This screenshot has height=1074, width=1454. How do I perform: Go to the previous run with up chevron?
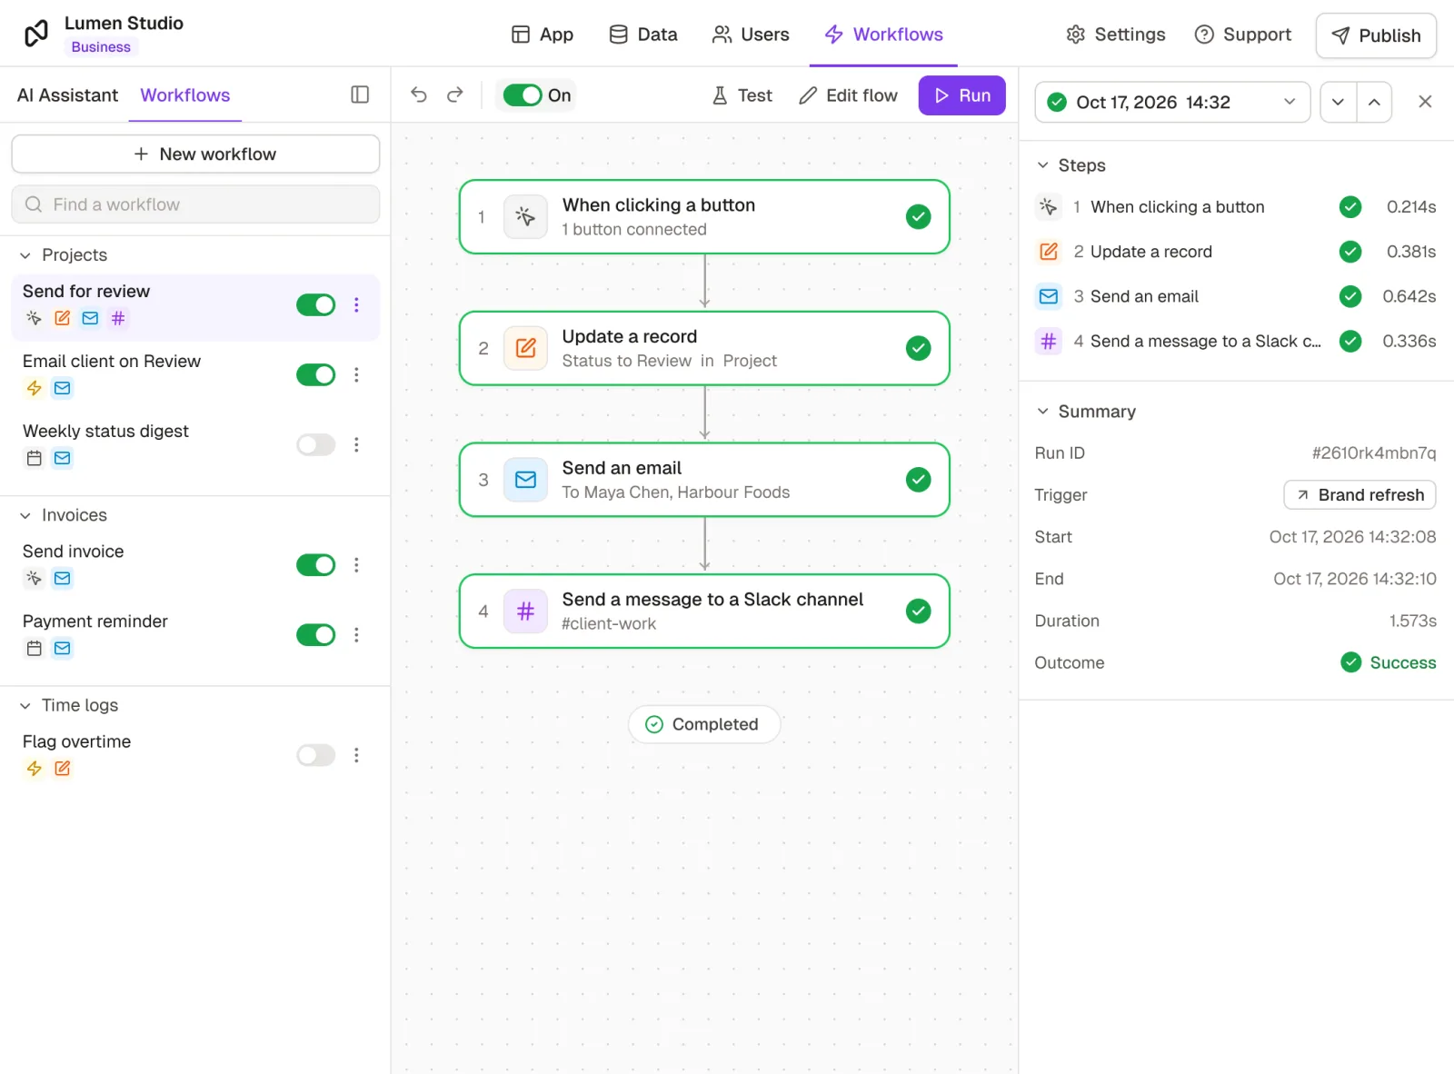pyautogui.click(x=1374, y=102)
